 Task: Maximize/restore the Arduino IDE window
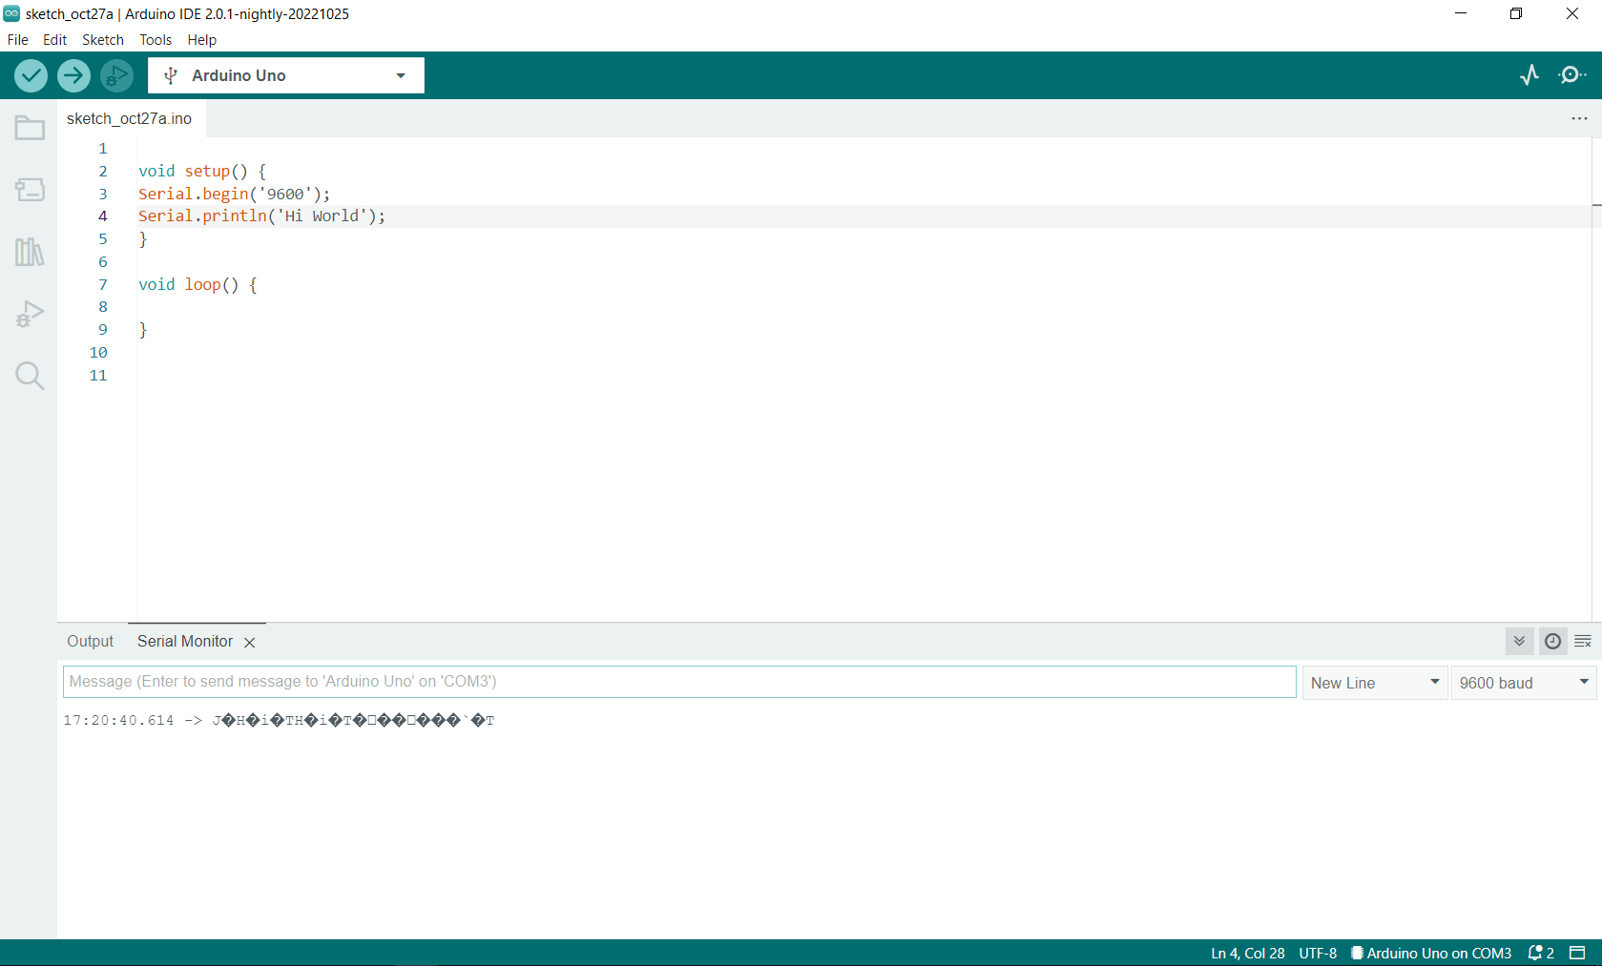[1516, 13]
